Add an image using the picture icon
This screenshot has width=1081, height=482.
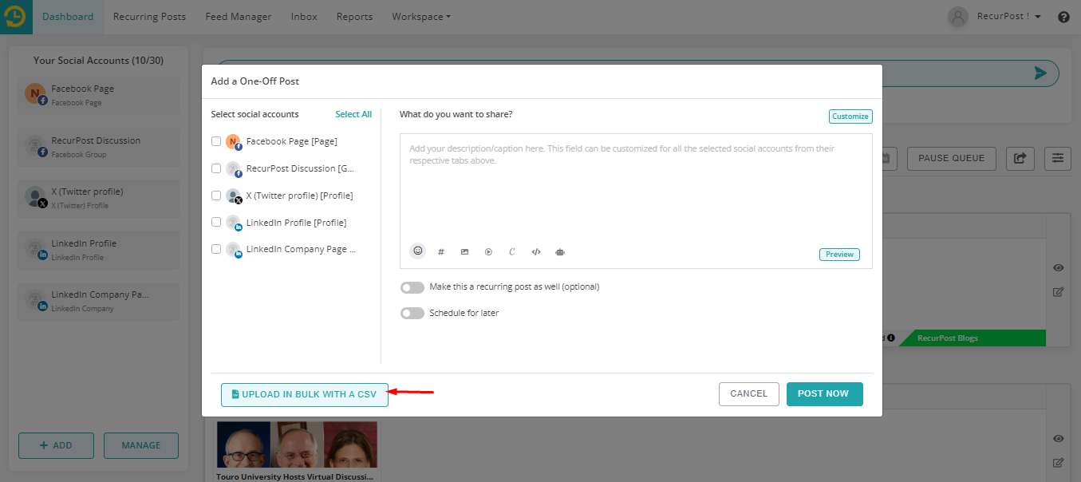click(x=464, y=252)
